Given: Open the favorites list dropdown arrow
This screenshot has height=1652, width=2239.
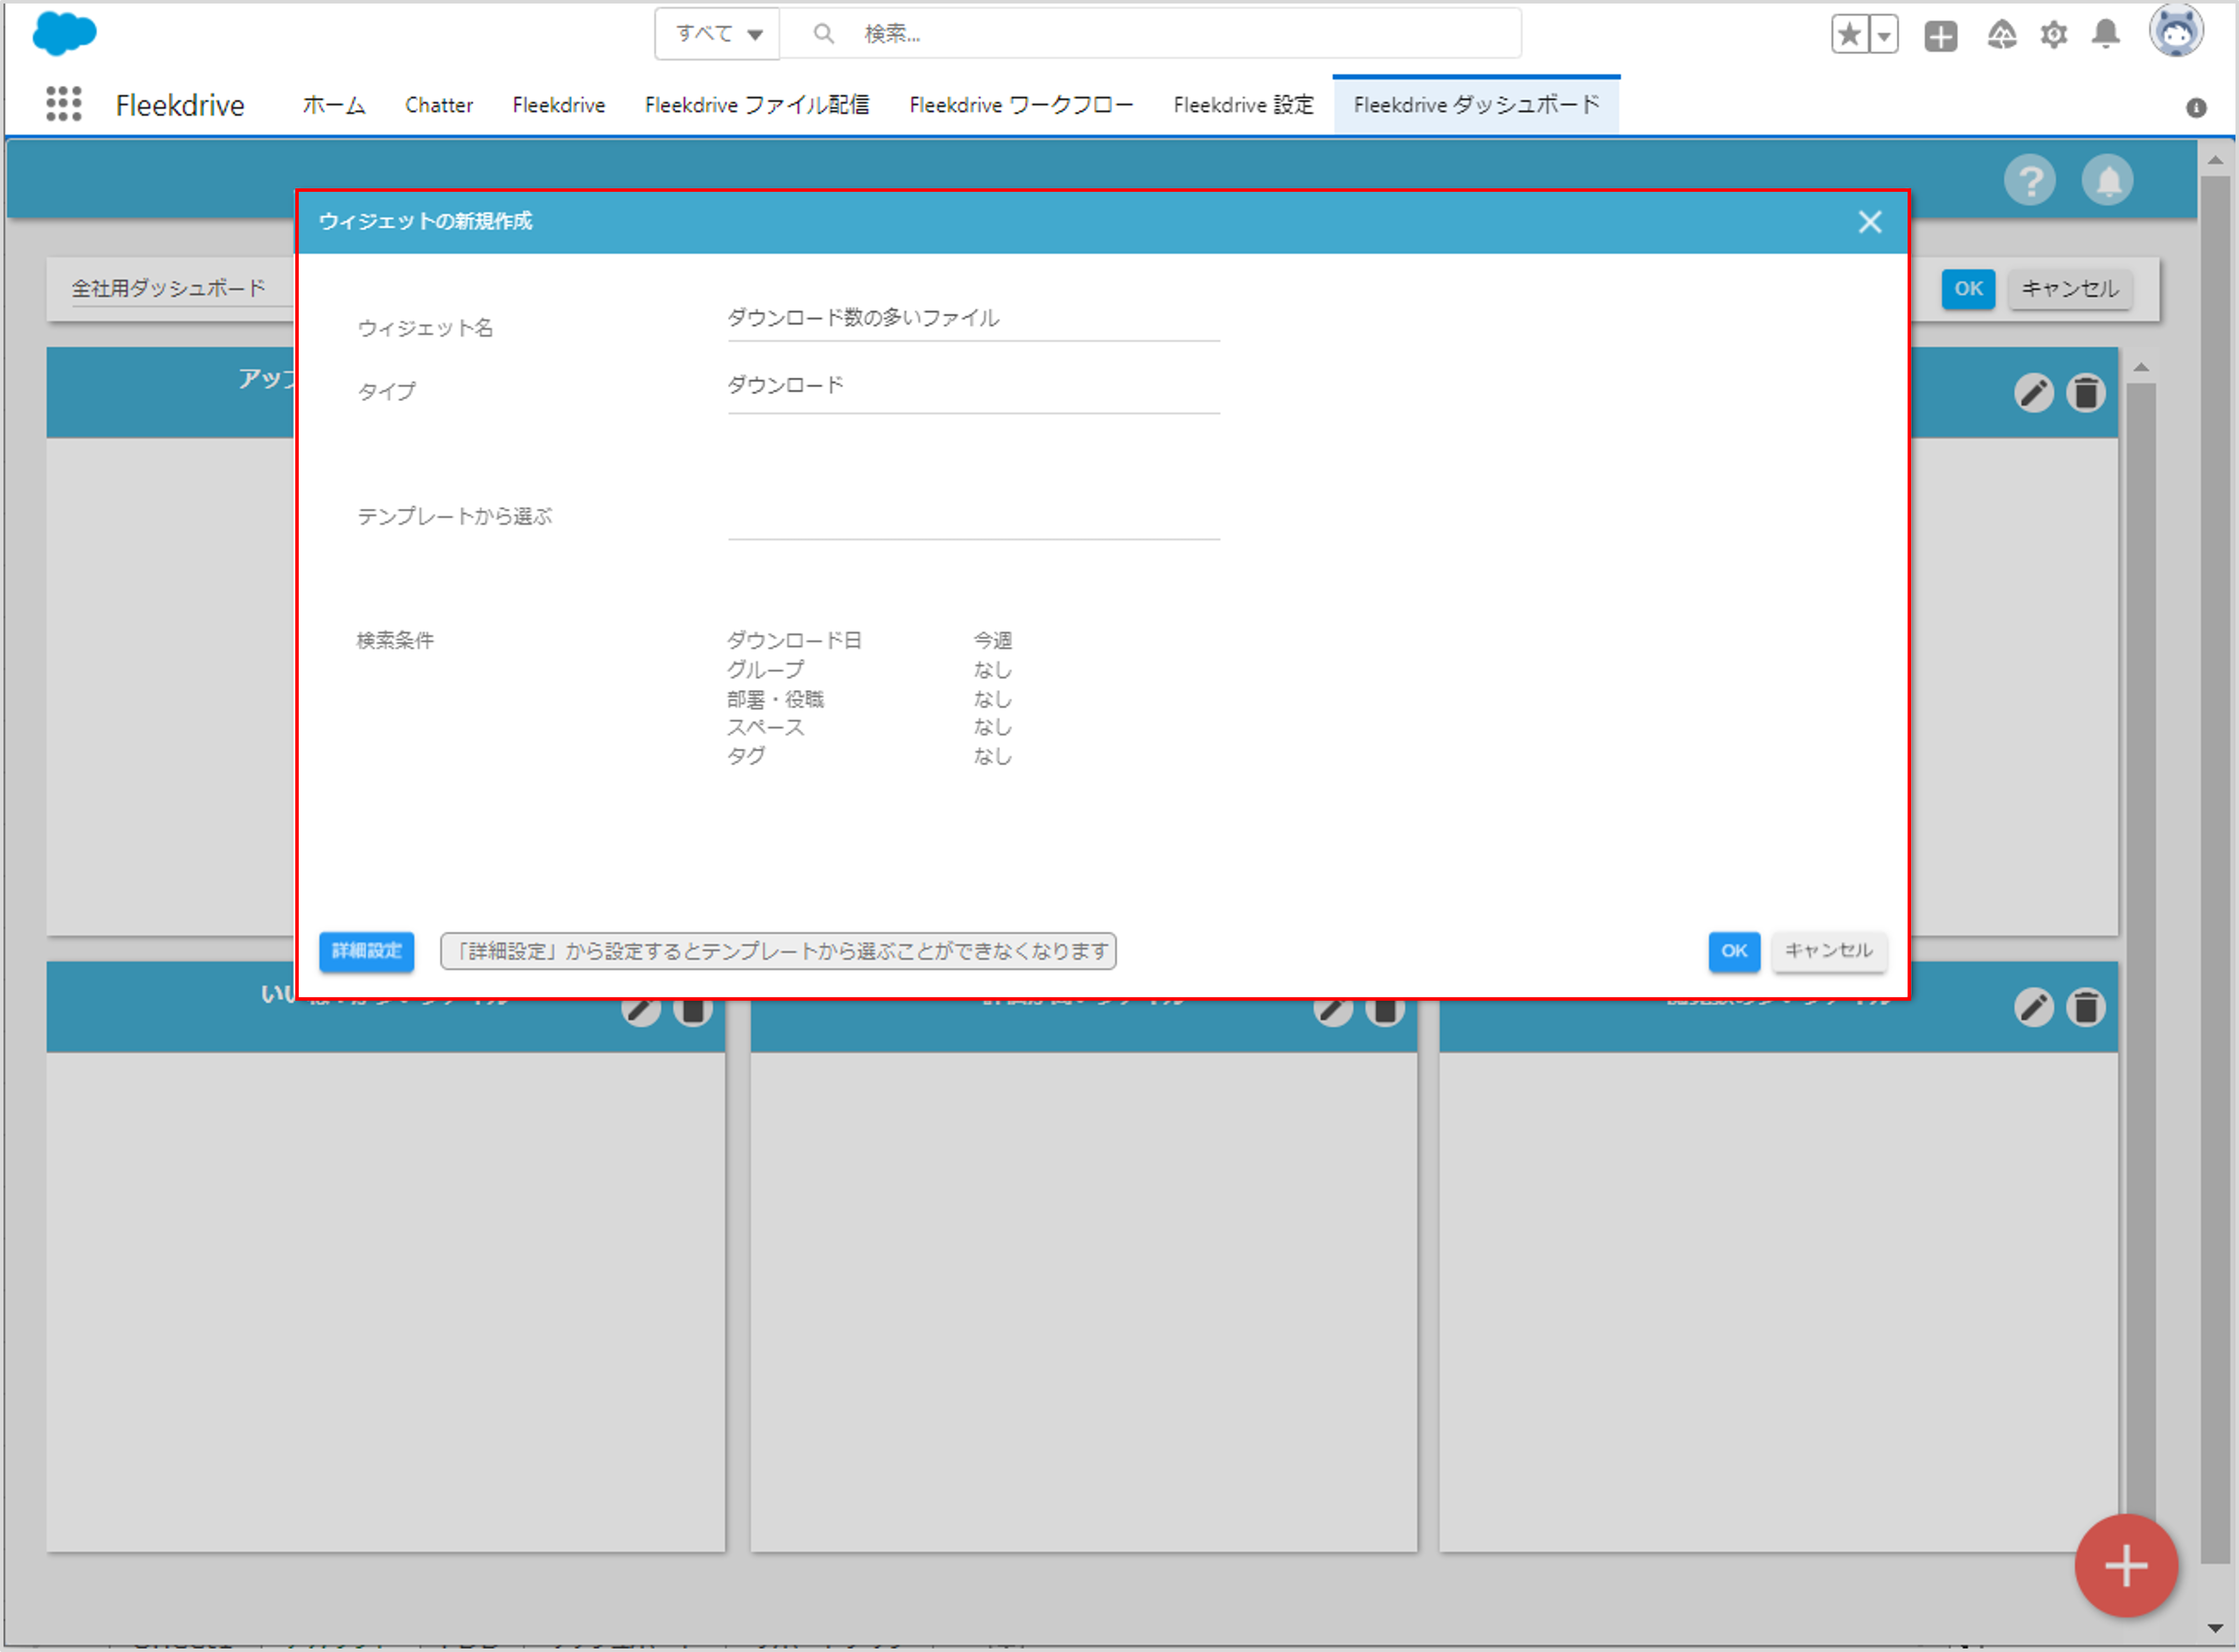Looking at the screenshot, I should coord(1884,36).
